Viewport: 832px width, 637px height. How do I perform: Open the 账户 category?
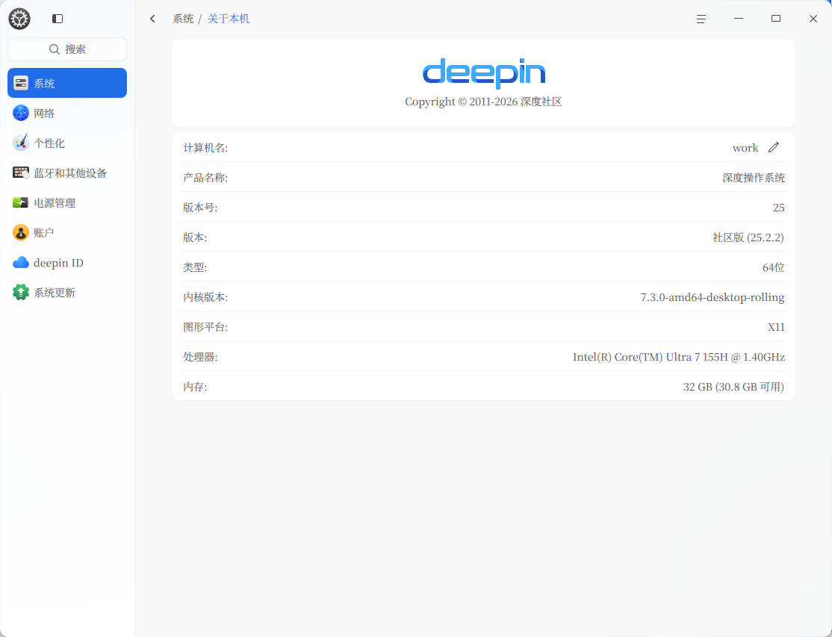tap(67, 232)
